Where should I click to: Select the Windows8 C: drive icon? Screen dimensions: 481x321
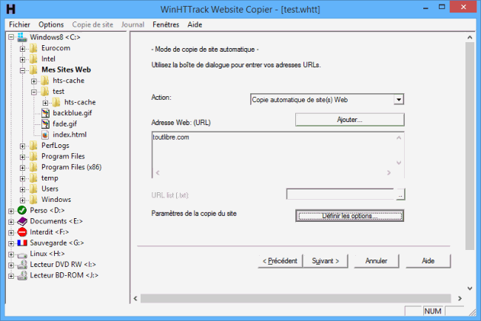22,37
